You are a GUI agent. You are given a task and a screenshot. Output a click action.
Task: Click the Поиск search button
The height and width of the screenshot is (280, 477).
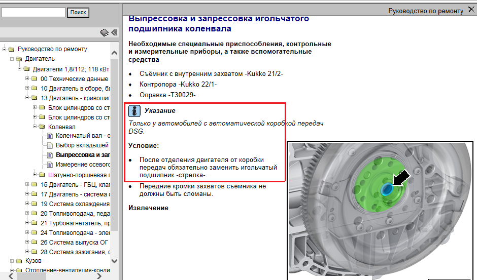pyautogui.click(x=78, y=13)
